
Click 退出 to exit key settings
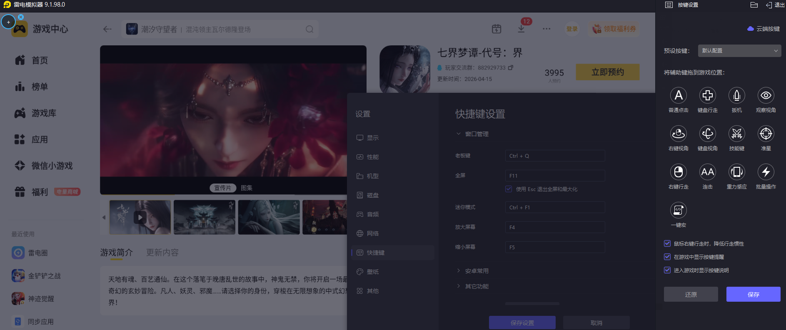click(775, 5)
